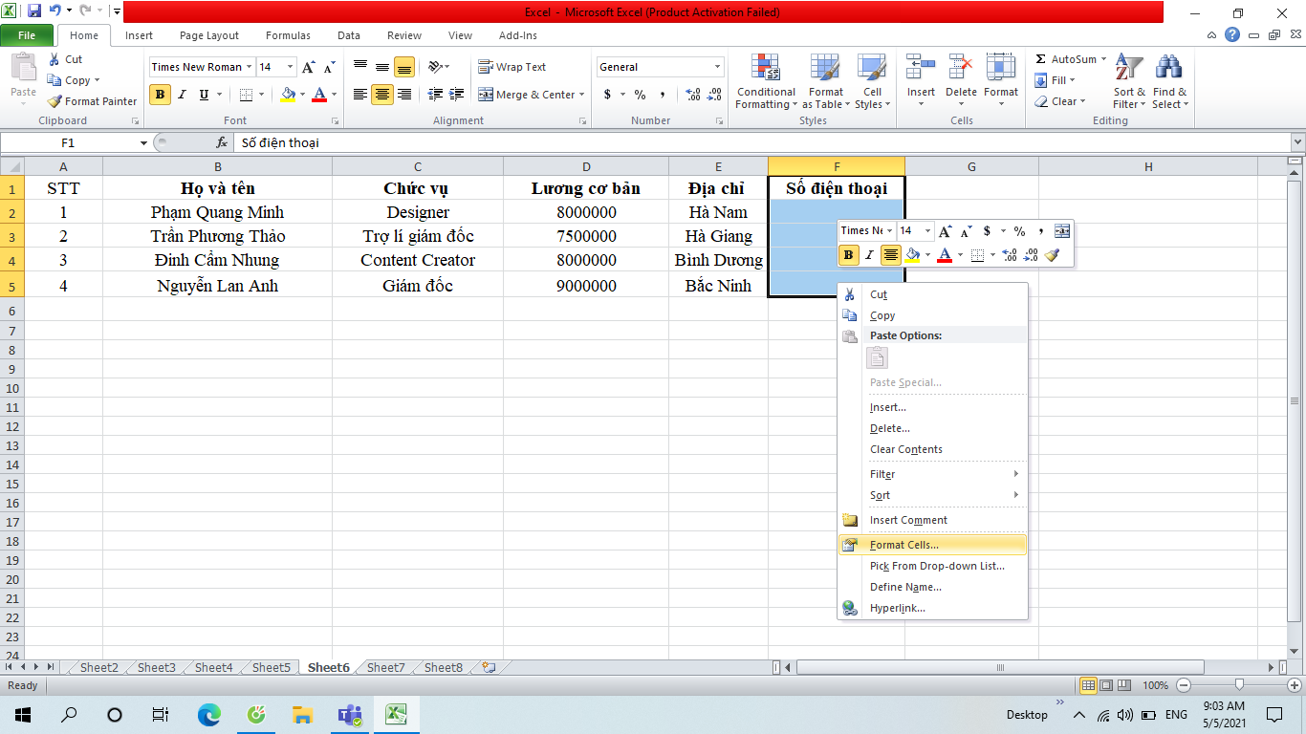Click the ribbon Orientation icon
This screenshot has width=1306, height=734.
[x=436, y=67]
